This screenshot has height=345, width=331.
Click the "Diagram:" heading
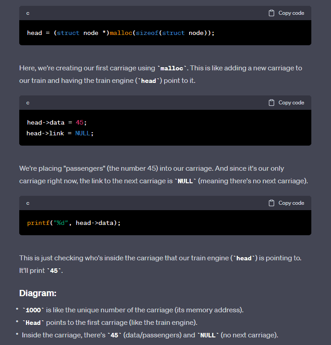pos(38,293)
